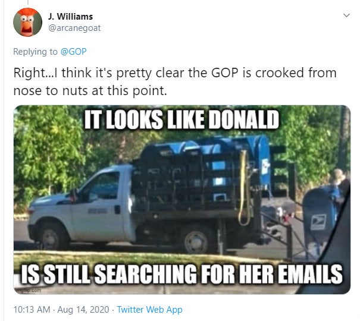
Task: Click the Beaker profile avatar
Action: pyautogui.click(x=27, y=22)
